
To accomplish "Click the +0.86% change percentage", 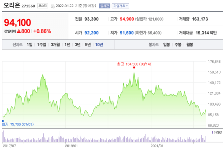I will click(x=42, y=31).
